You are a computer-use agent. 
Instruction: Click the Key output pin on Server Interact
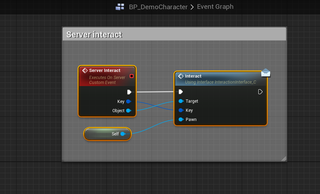[x=128, y=102]
